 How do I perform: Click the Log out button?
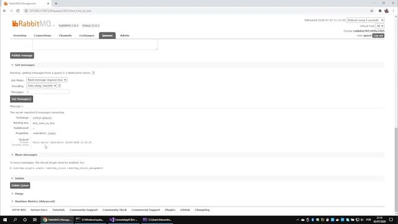378,35
